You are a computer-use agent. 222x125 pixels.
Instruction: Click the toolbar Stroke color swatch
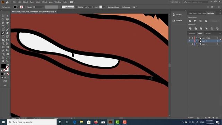7,69
